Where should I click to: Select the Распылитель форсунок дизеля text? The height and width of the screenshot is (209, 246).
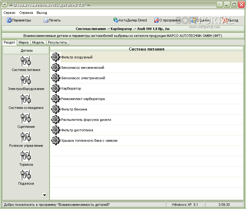point(86,120)
